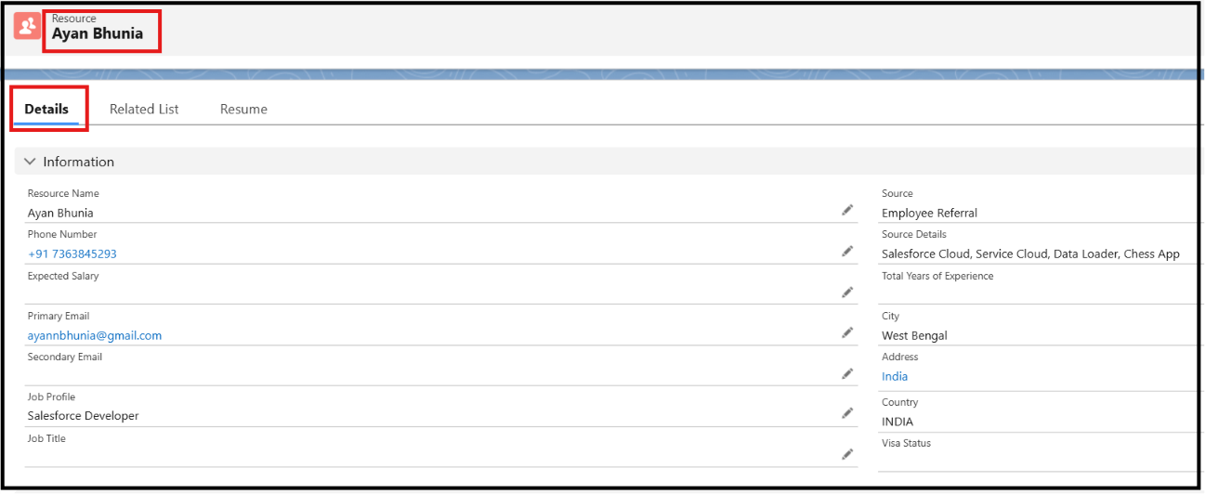Click the Employee Referral Source value
Image resolution: width=1205 pixels, height=494 pixels.
point(929,213)
